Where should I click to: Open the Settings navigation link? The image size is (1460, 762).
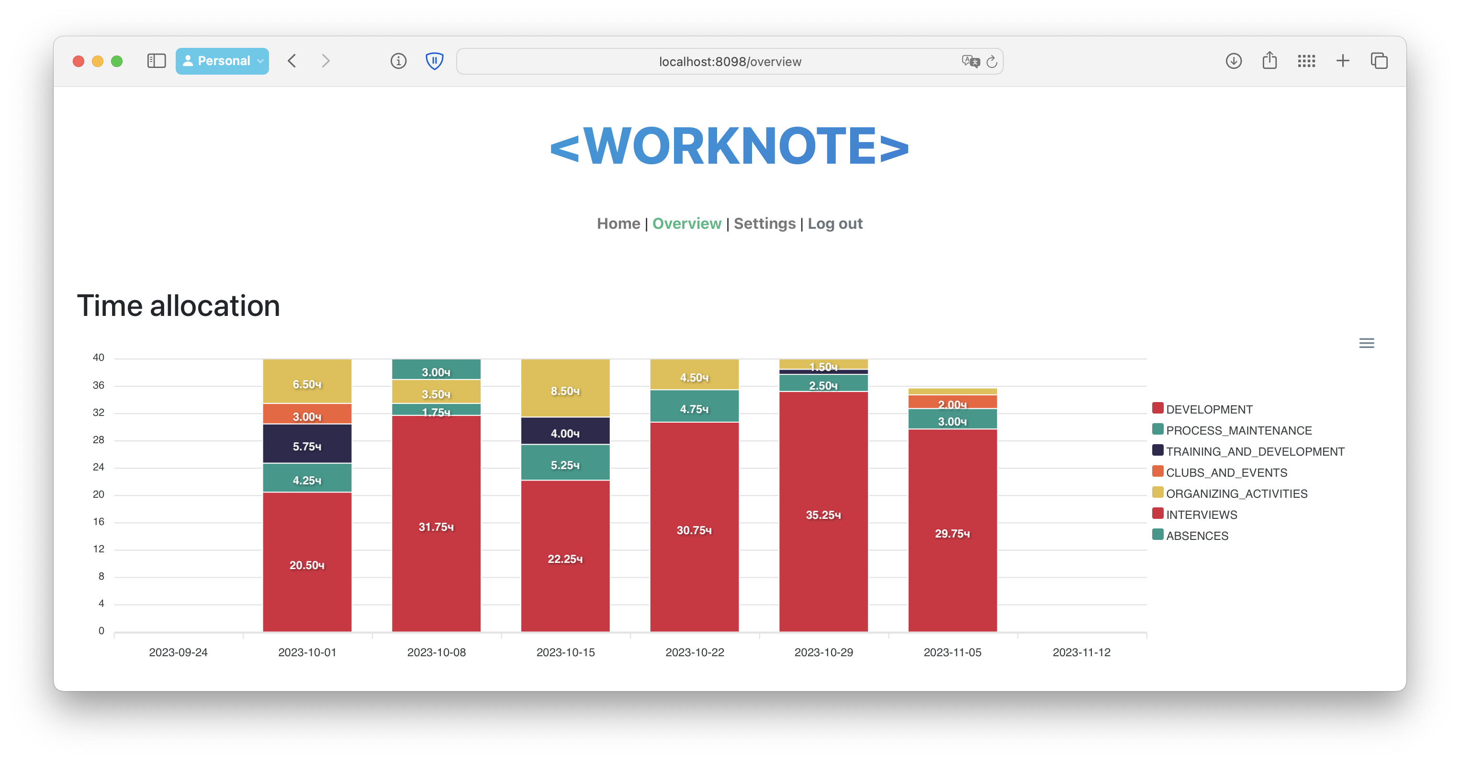764,223
